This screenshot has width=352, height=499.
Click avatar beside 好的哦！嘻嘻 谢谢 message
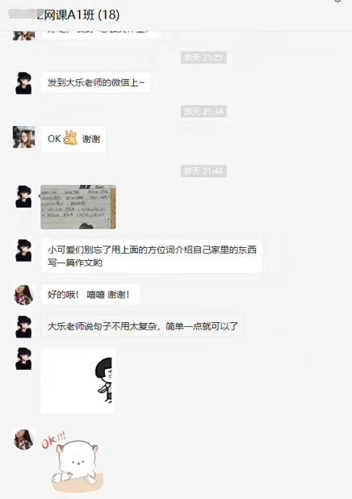[24, 295]
